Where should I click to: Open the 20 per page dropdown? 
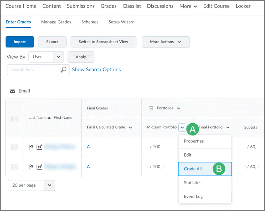31,185
